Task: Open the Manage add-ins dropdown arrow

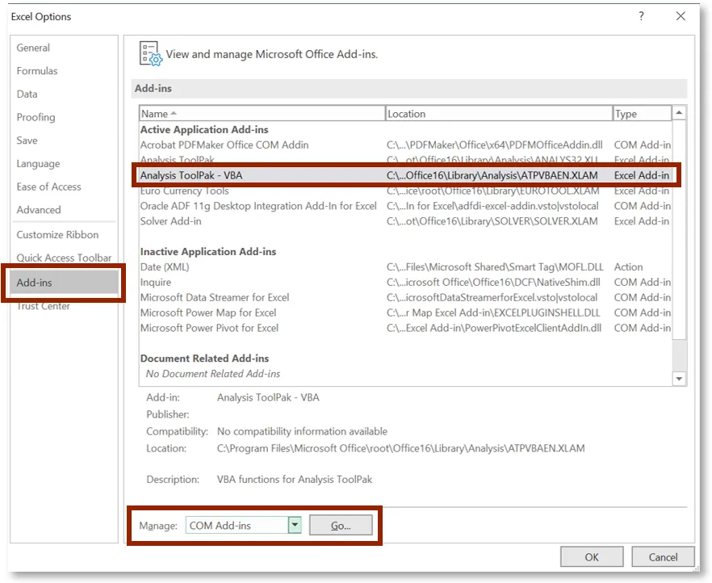Action: click(x=295, y=526)
